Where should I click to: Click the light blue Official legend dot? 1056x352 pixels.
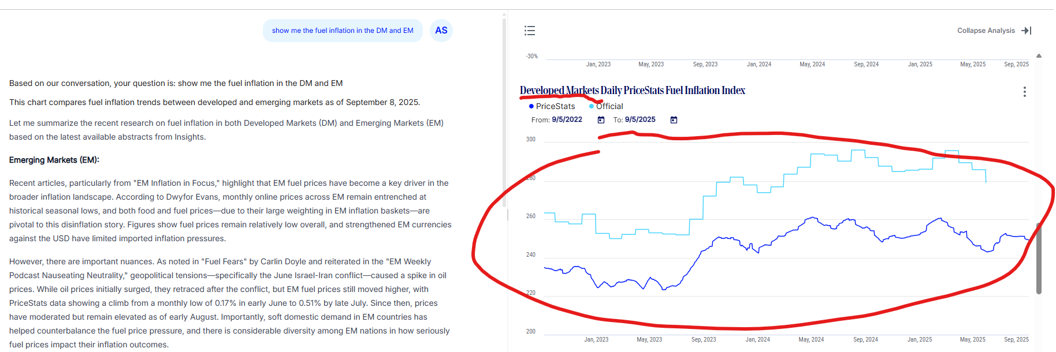tap(591, 106)
